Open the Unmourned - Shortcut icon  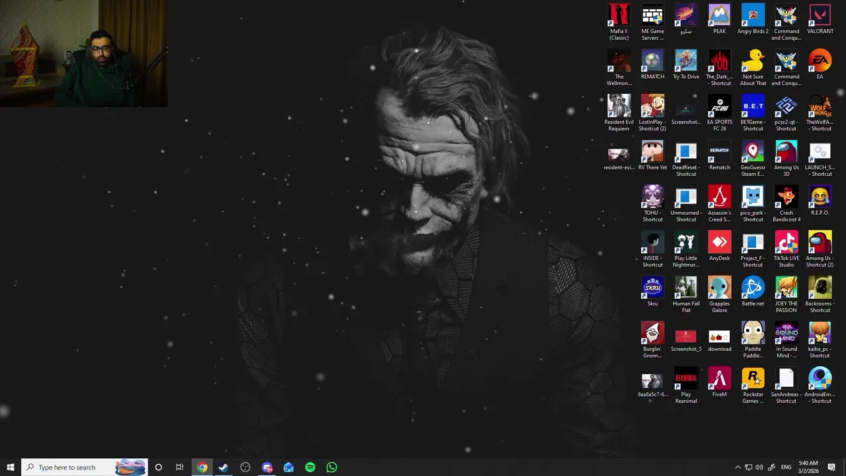click(x=685, y=203)
